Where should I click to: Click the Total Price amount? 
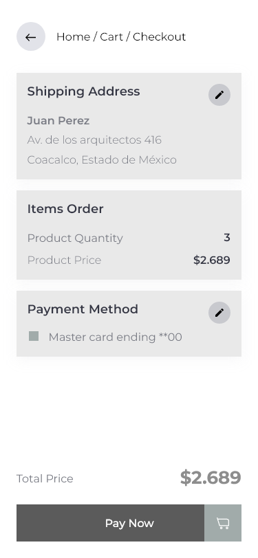click(211, 478)
